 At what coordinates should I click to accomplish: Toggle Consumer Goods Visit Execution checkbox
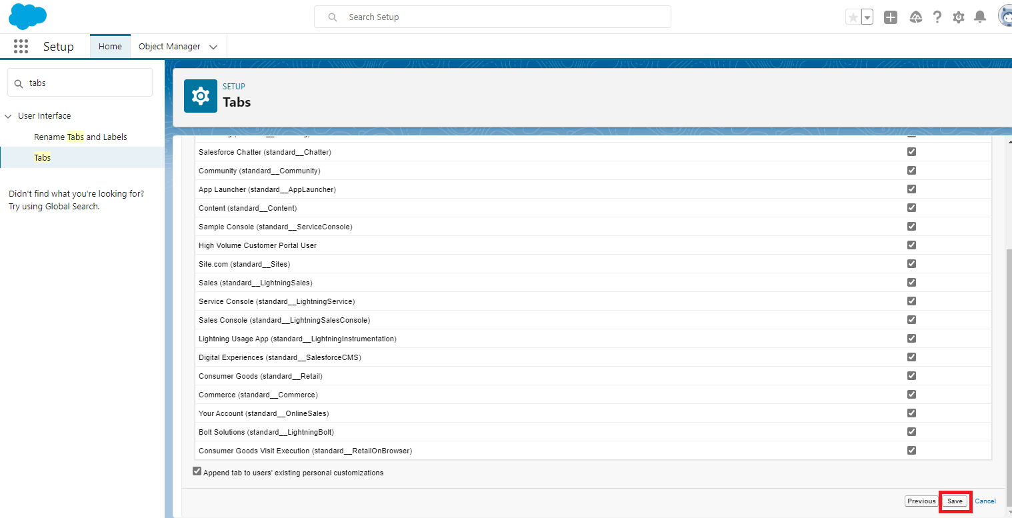[x=911, y=450]
